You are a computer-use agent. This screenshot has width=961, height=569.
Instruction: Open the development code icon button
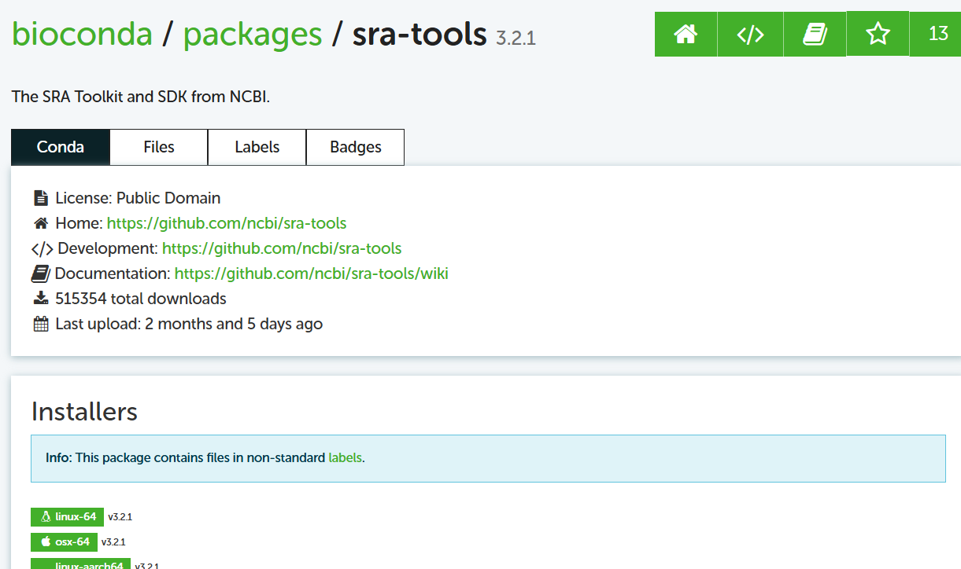pyautogui.click(x=750, y=34)
